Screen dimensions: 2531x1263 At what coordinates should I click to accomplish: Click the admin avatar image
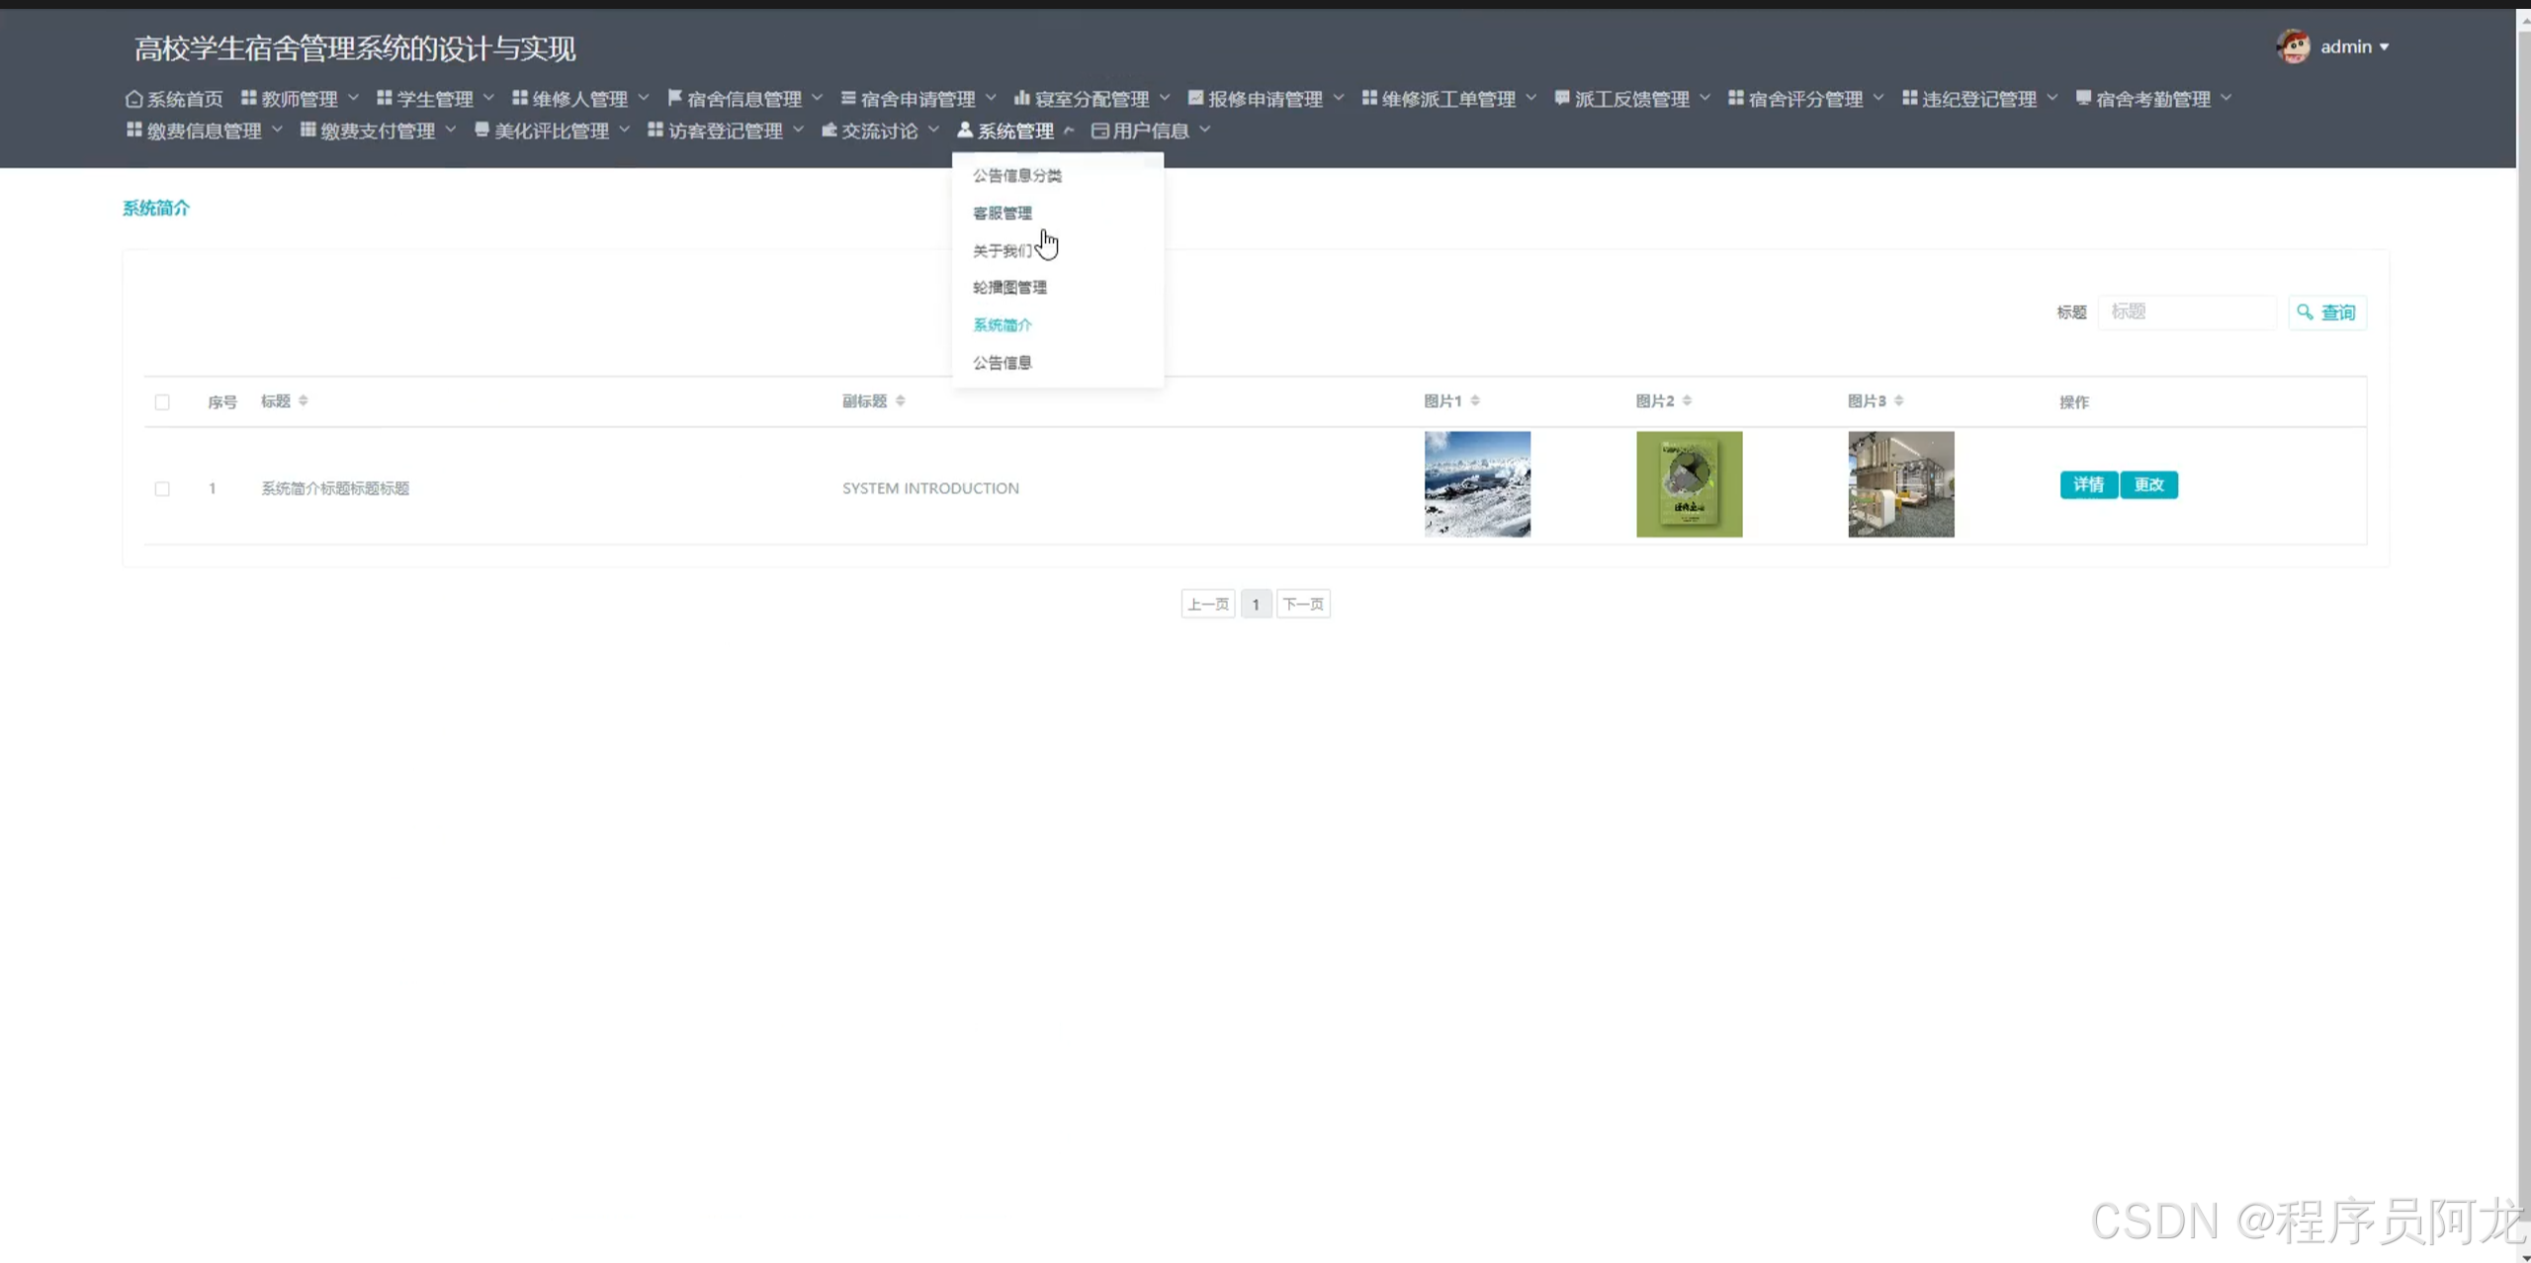click(x=2293, y=46)
